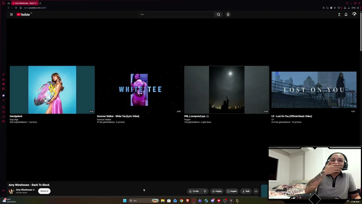Open the three-dot more actions menu
Screen dimensions: 362x204
(256, 191)
